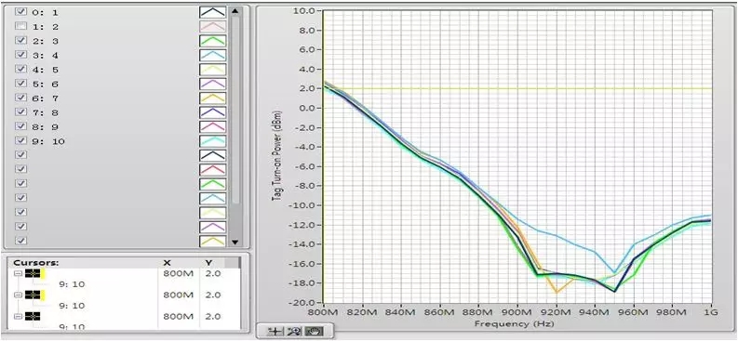Click the plot legend scrollbar down arrow
The height and width of the screenshot is (341, 738).
tap(235, 242)
